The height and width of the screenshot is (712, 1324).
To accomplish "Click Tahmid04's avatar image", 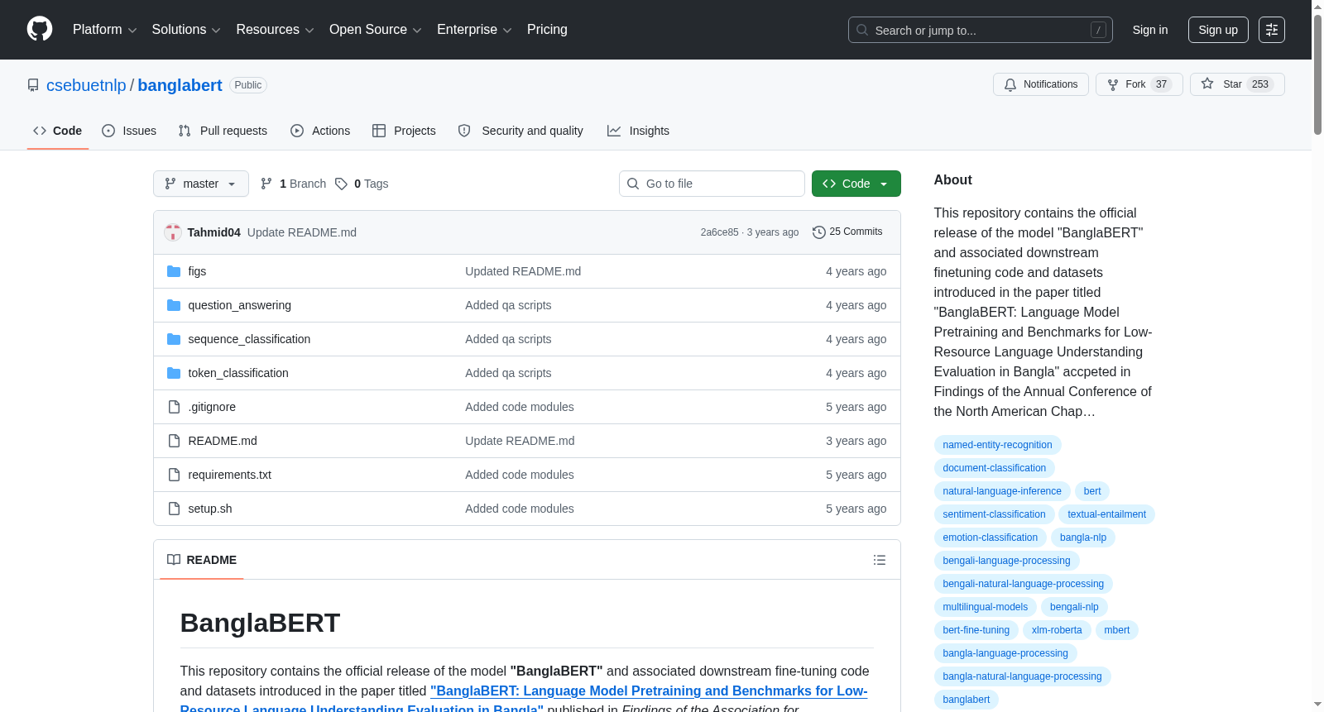I will tap(173, 232).
